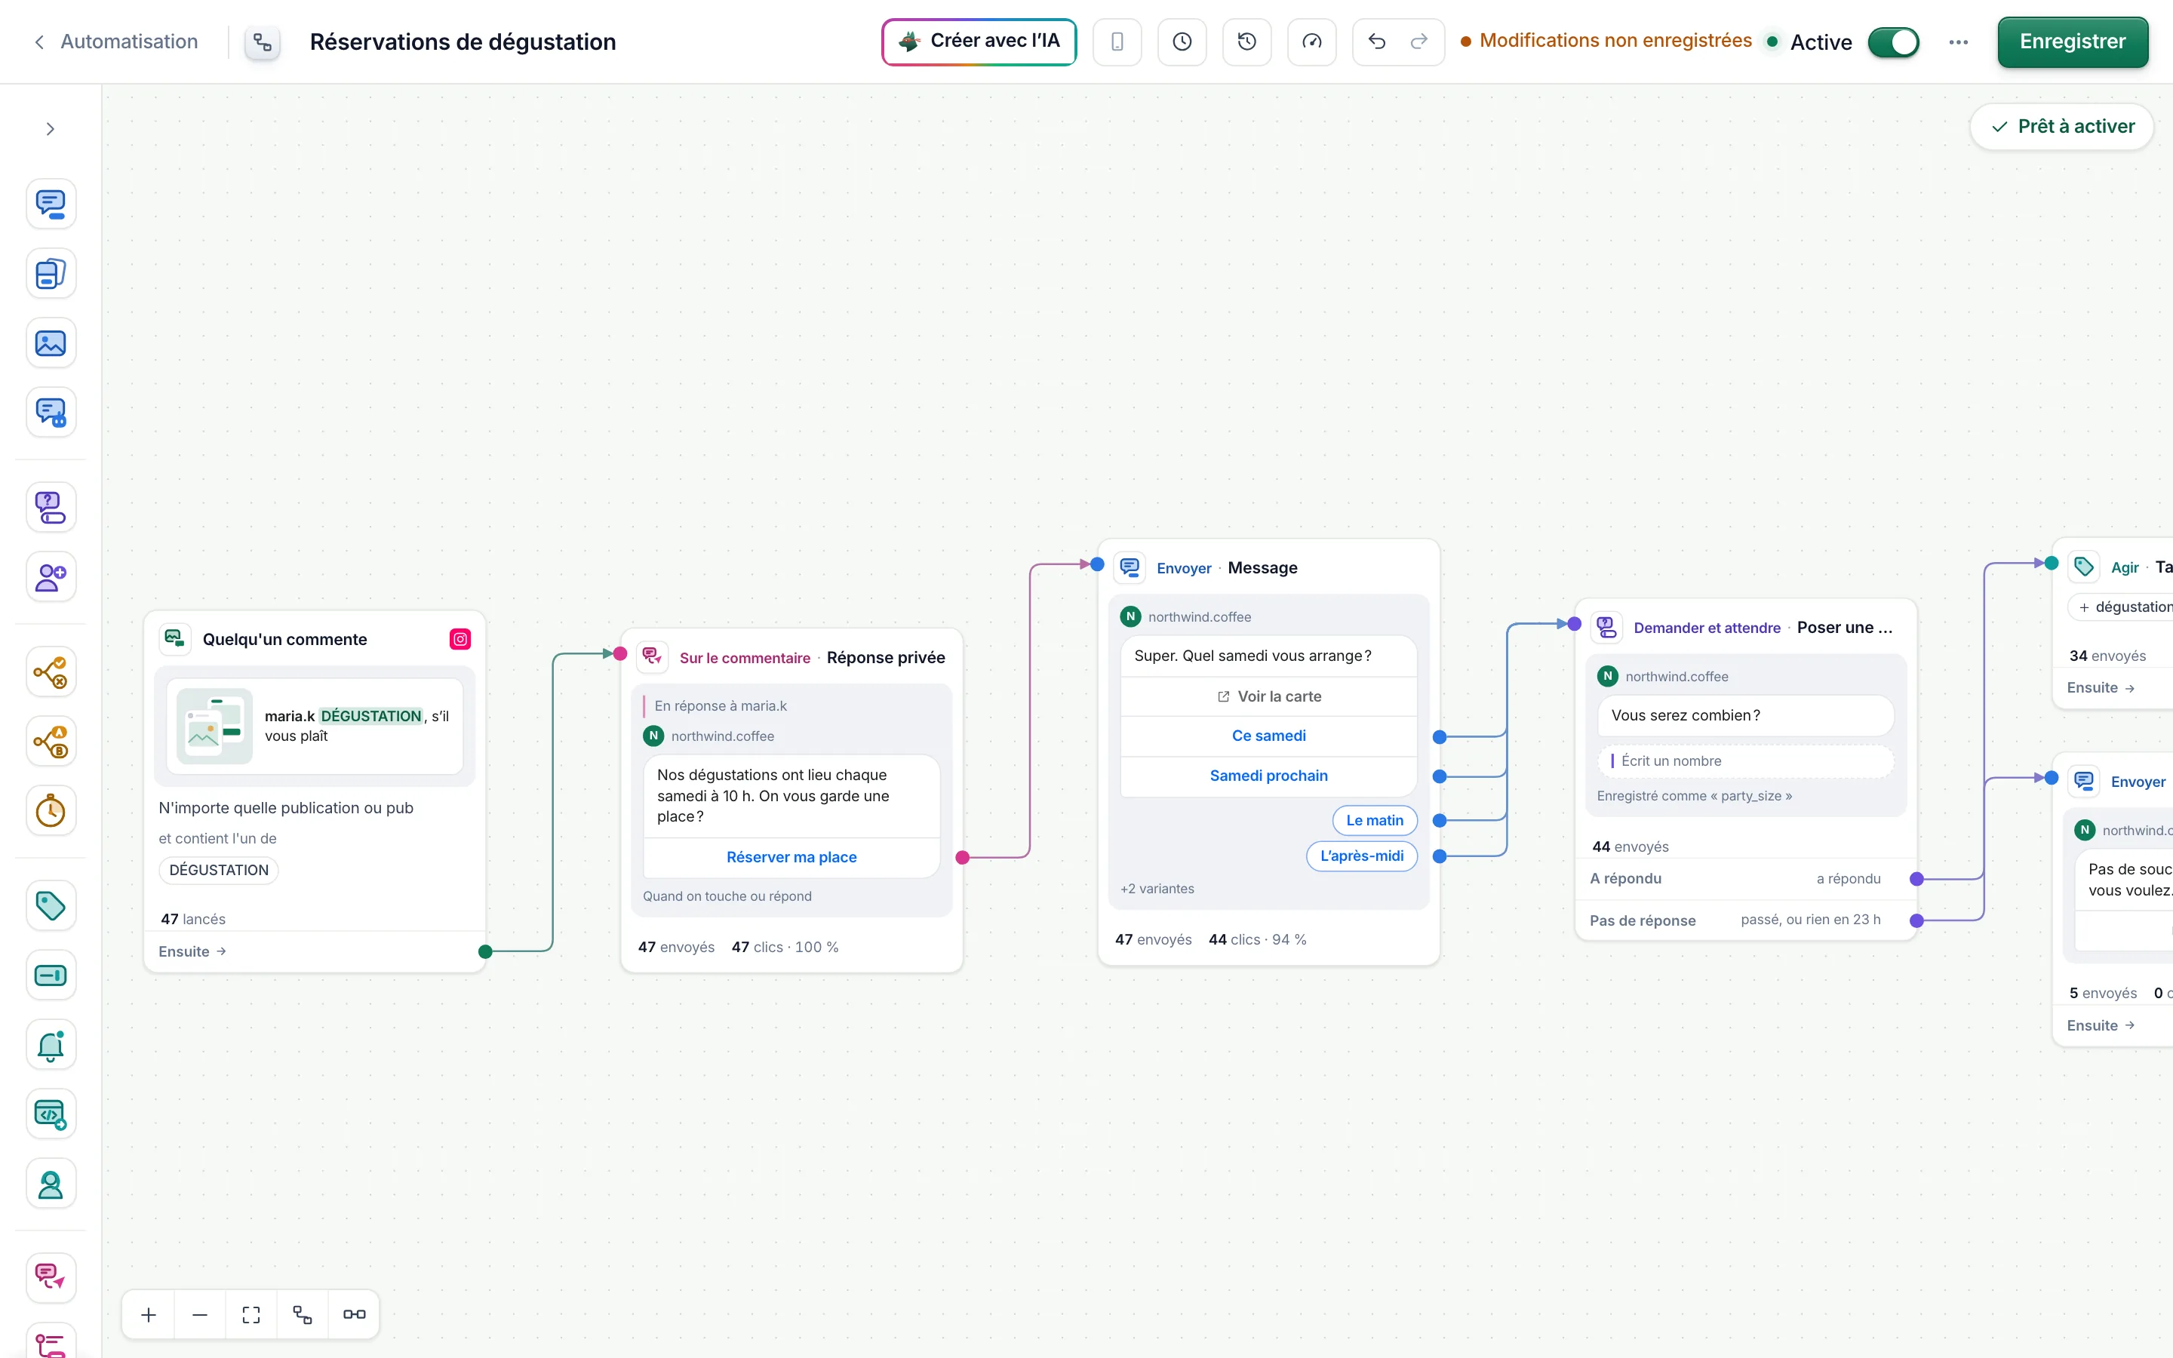Click Réserver ma place button
This screenshot has width=2173, height=1358.
click(x=791, y=857)
